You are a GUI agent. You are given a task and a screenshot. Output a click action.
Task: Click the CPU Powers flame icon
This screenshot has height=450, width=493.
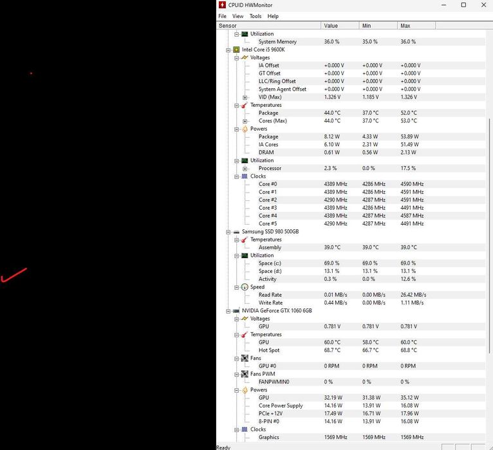tap(245, 129)
